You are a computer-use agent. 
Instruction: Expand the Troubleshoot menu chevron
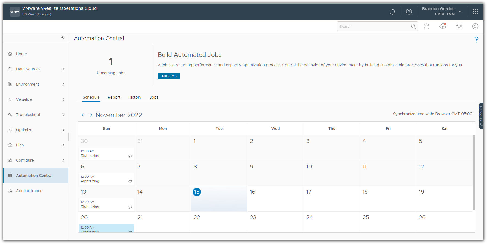[63, 115]
